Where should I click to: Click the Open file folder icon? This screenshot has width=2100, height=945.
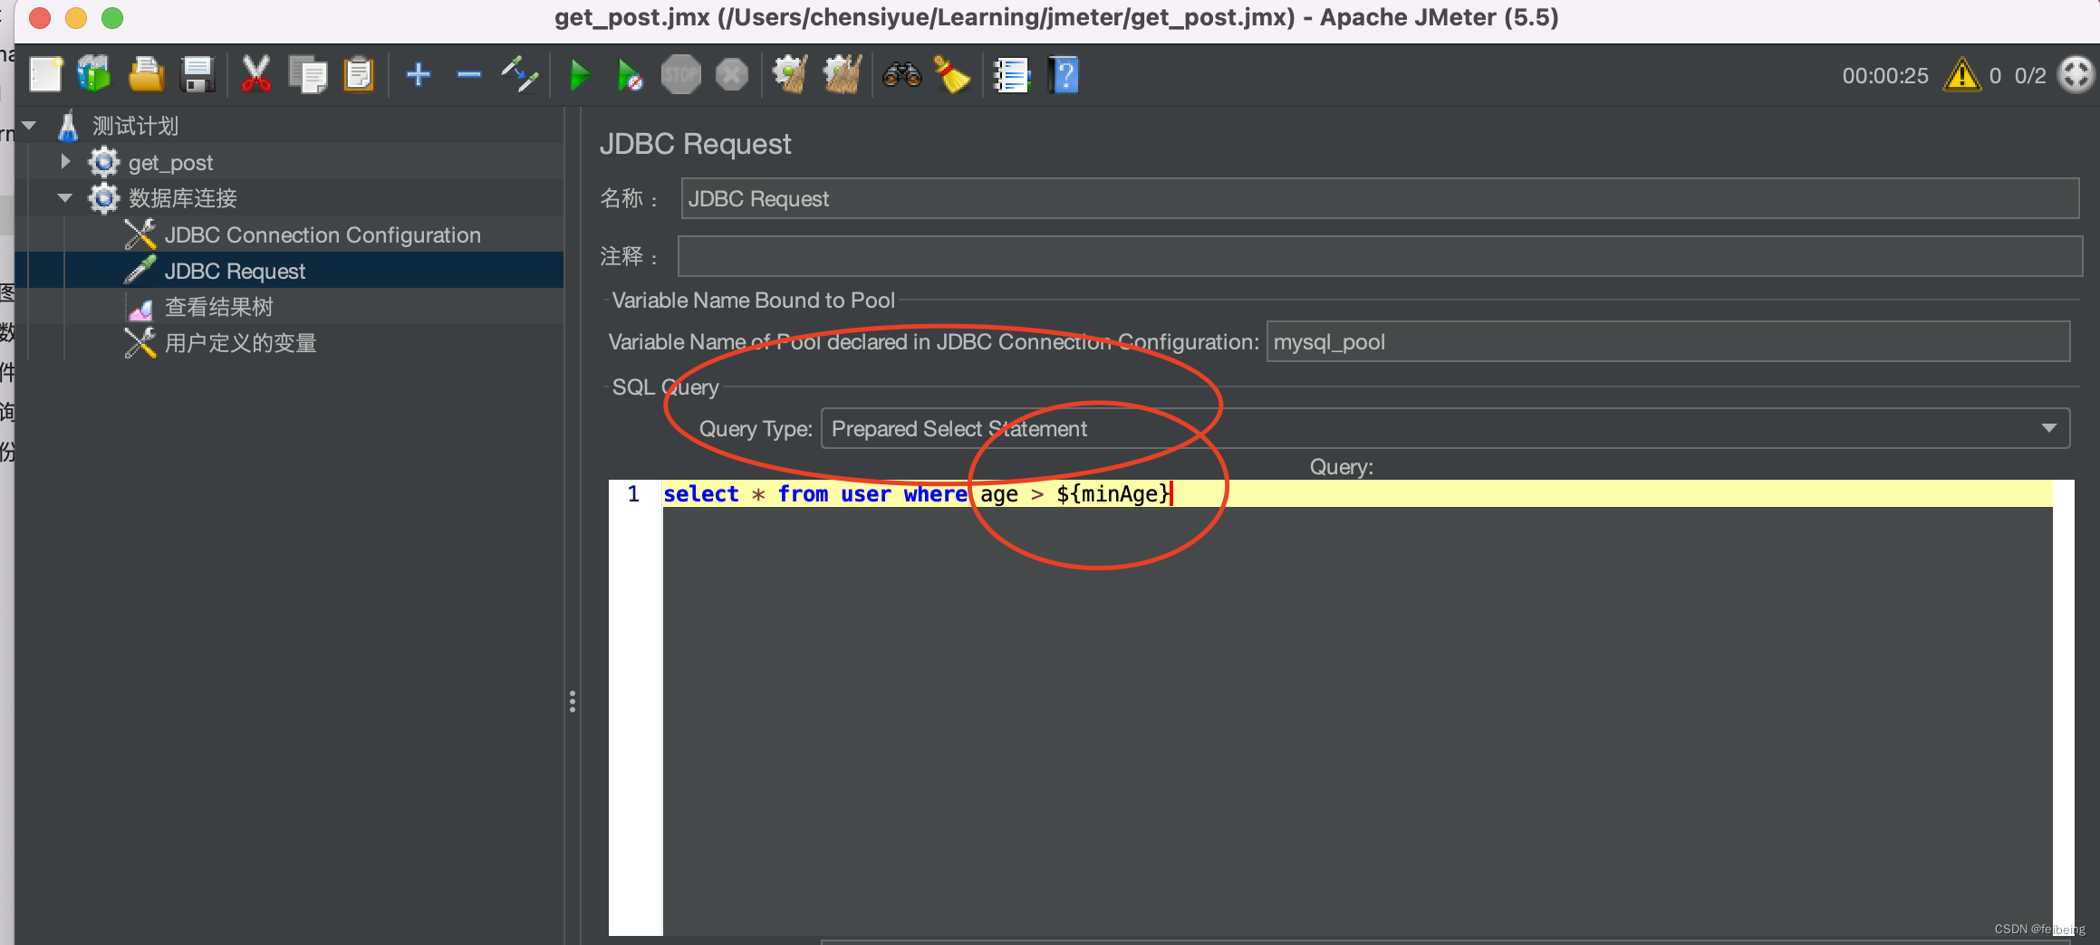pyautogui.click(x=146, y=74)
